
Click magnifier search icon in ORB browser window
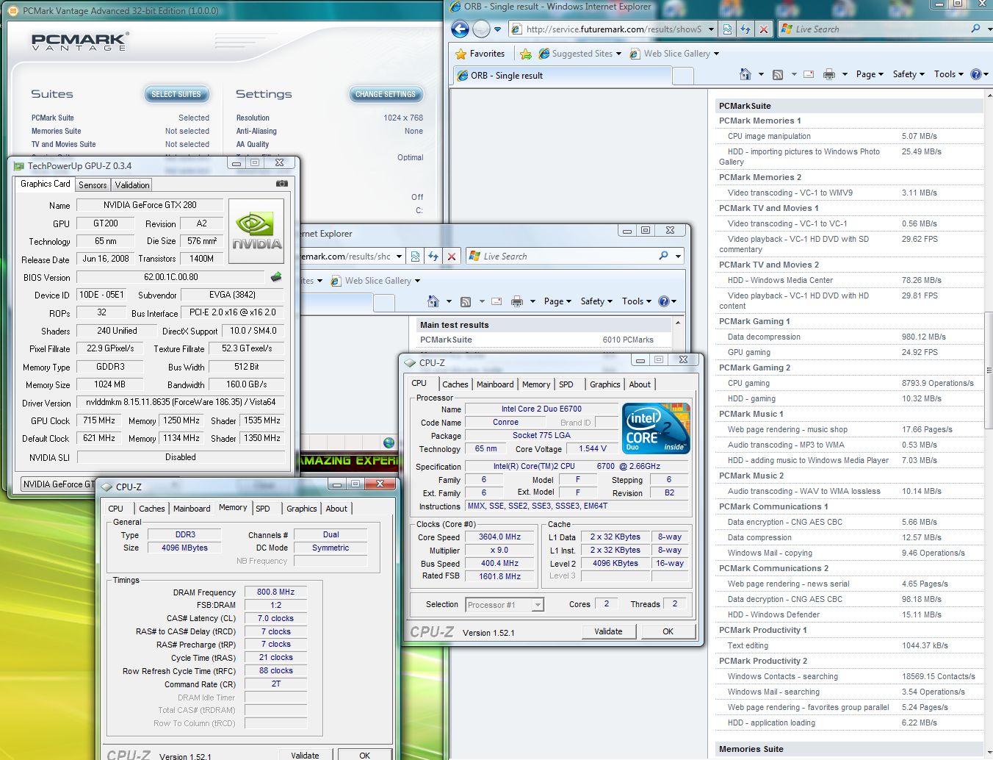coord(976,29)
